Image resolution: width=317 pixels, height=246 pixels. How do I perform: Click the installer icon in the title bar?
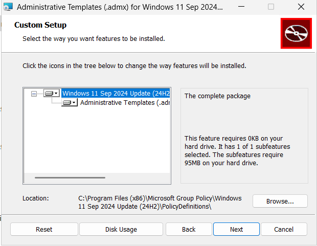[8, 7]
